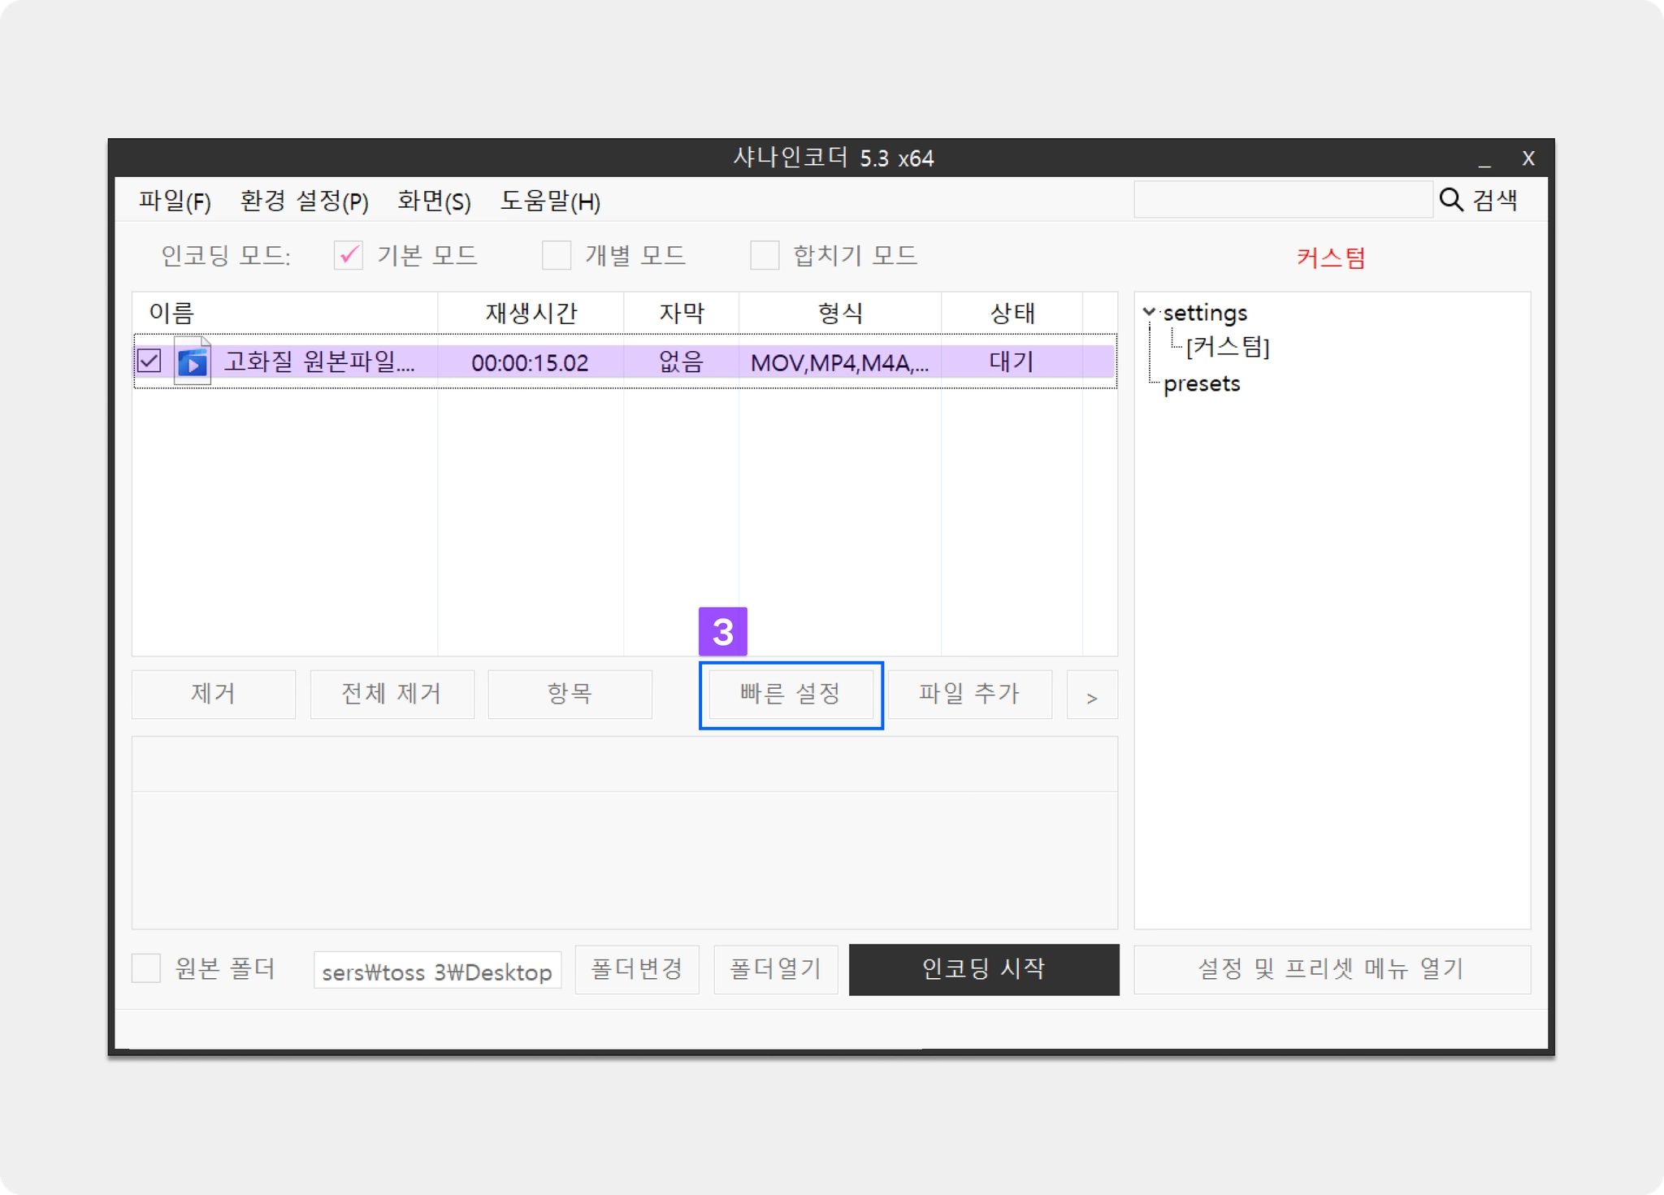Screen dimensions: 1664x1195
Task: Open the 도움말(H) menu
Action: [x=550, y=201]
